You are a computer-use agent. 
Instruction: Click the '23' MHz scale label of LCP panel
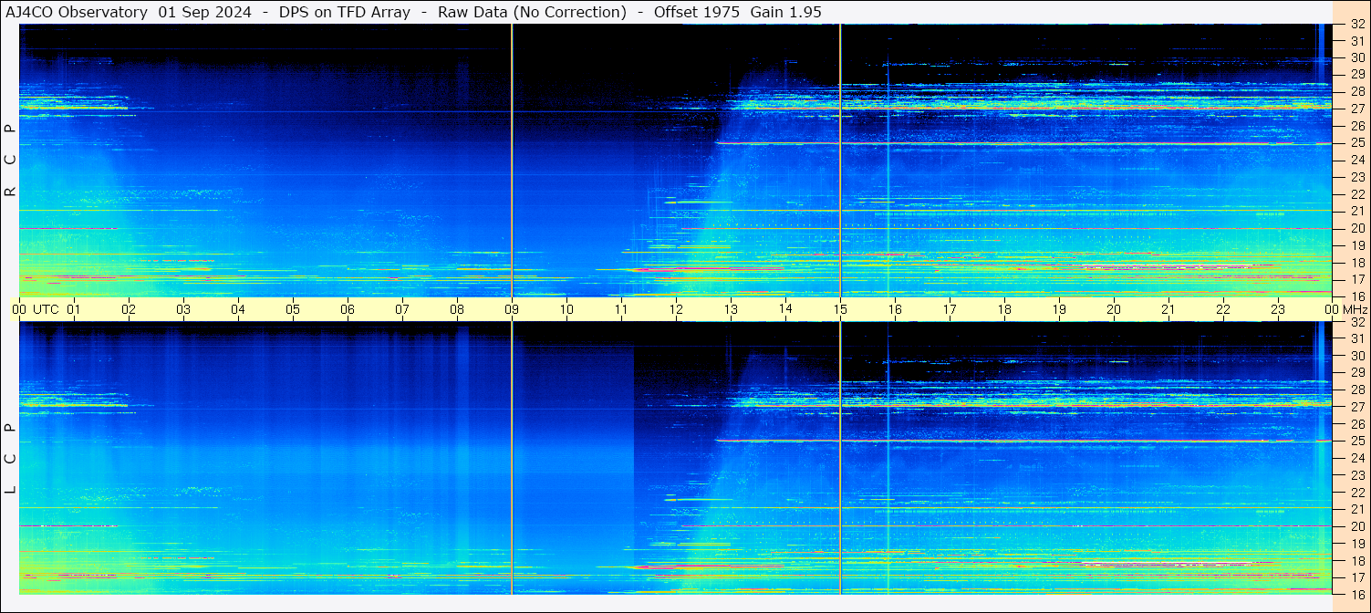[x=1357, y=475]
